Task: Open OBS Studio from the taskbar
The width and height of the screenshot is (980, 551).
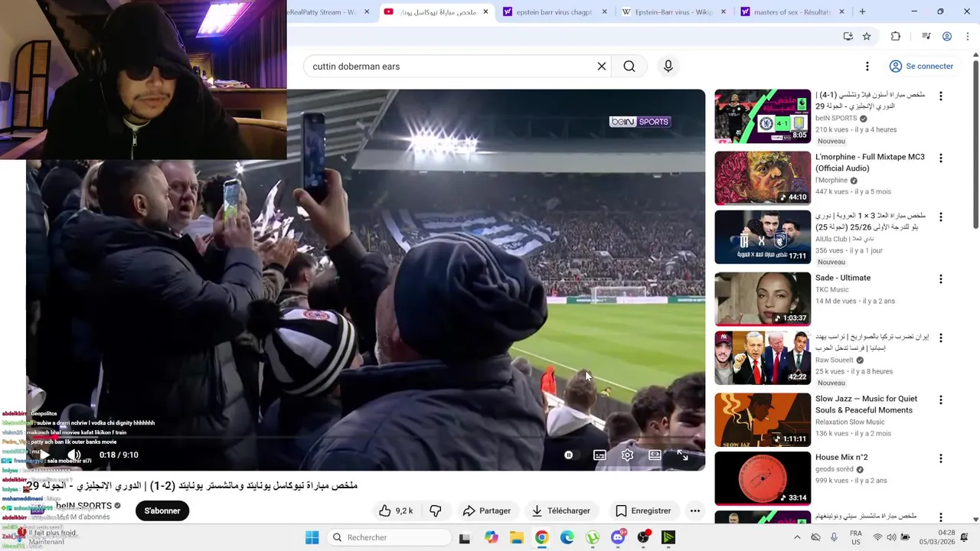Action: pos(643,537)
